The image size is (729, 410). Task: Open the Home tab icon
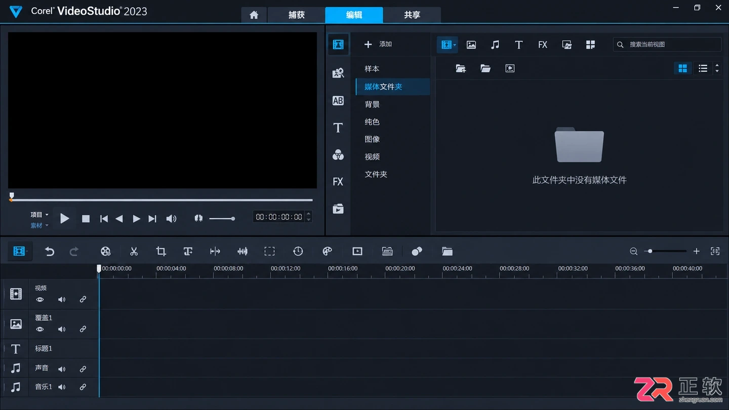pos(254,15)
